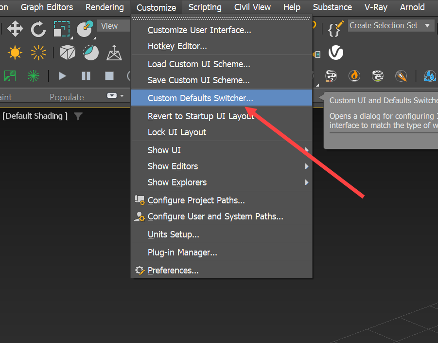Click the Play button

coord(62,76)
